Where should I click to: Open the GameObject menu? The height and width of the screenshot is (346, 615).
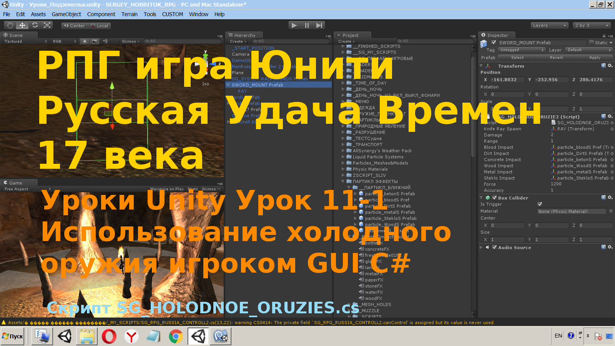tap(66, 14)
